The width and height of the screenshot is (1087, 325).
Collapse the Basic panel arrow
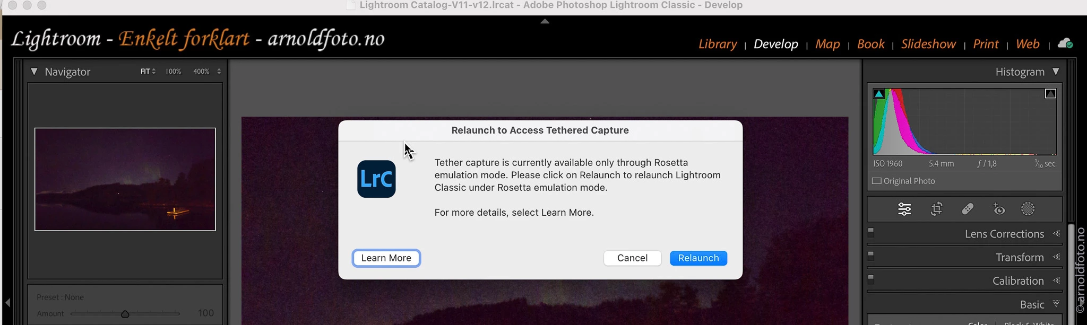[1056, 304]
